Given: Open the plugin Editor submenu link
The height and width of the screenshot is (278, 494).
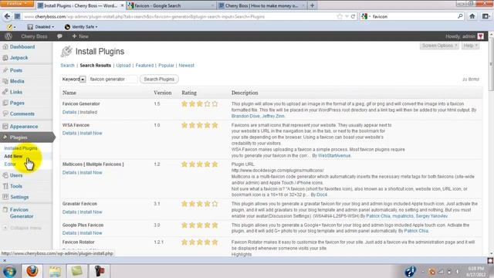Looking at the screenshot, I should point(10,164).
